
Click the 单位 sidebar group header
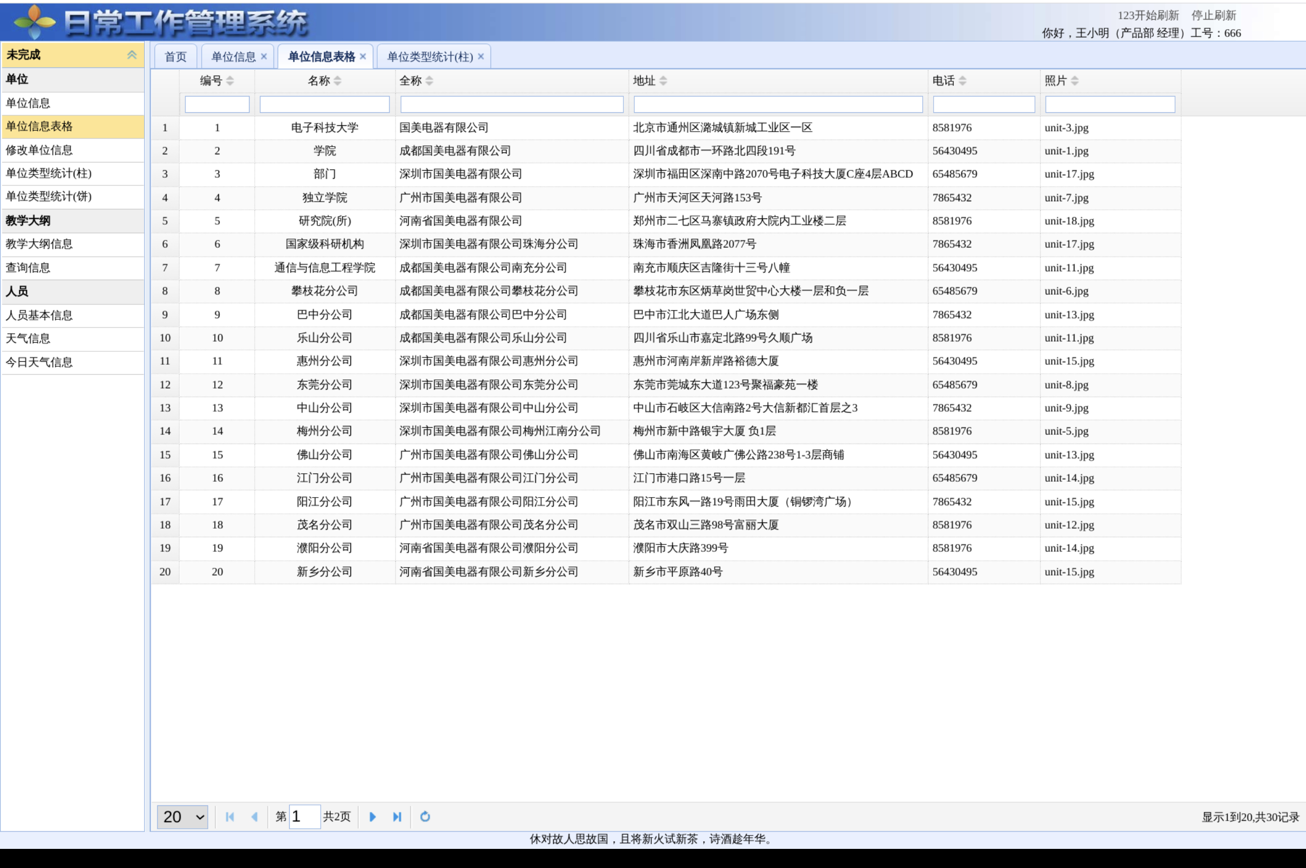[73, 80]
